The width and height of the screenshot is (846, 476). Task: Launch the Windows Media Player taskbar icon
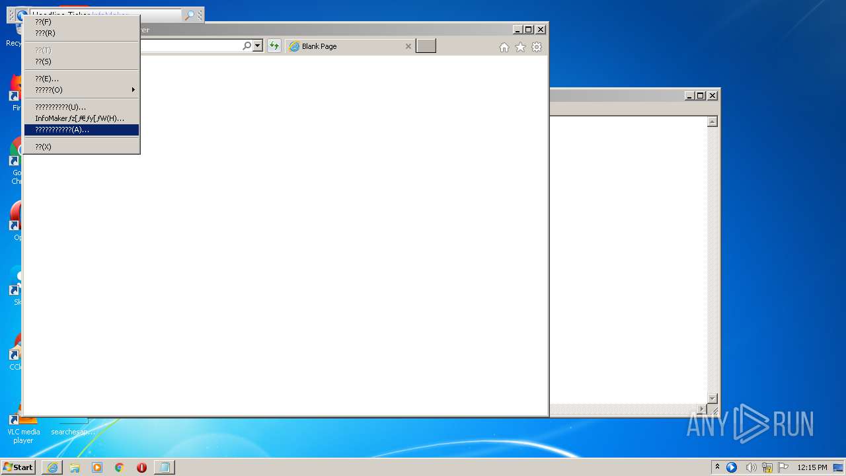97,467
